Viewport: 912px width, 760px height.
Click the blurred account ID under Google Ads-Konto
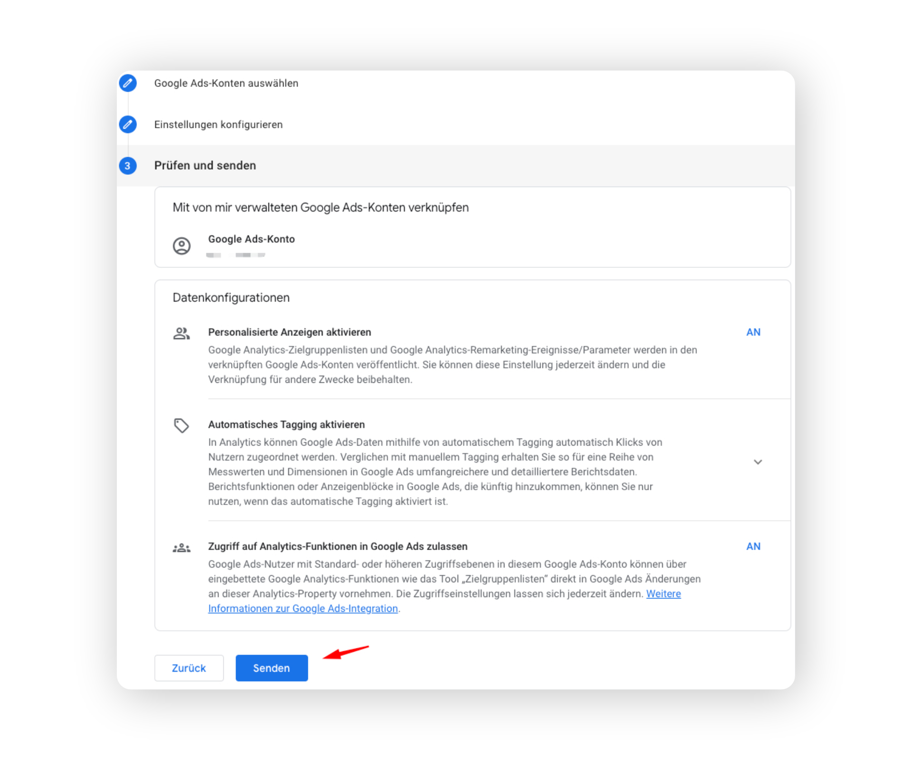[x=236, y=255]
